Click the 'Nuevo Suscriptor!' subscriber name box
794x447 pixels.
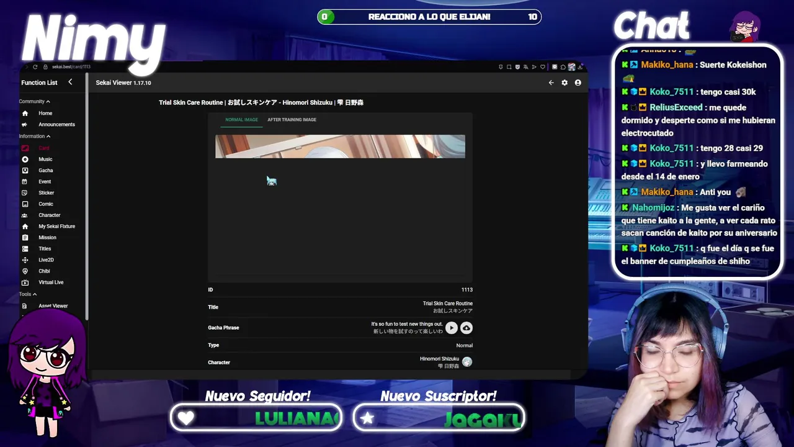coord(439,418)
